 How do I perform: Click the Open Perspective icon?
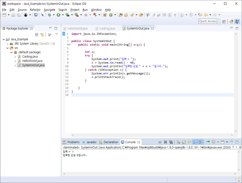coord(224,22)
